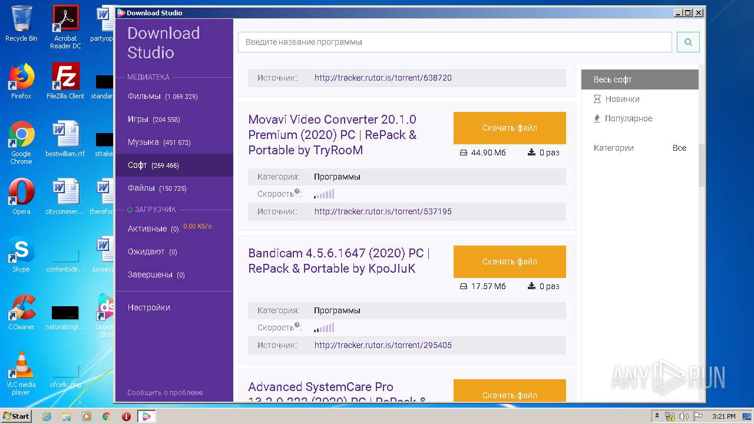Click Сообщить о проблеме link
This screenshot has height=424, width=754.
pyautogui.click(x=165, y=392)
